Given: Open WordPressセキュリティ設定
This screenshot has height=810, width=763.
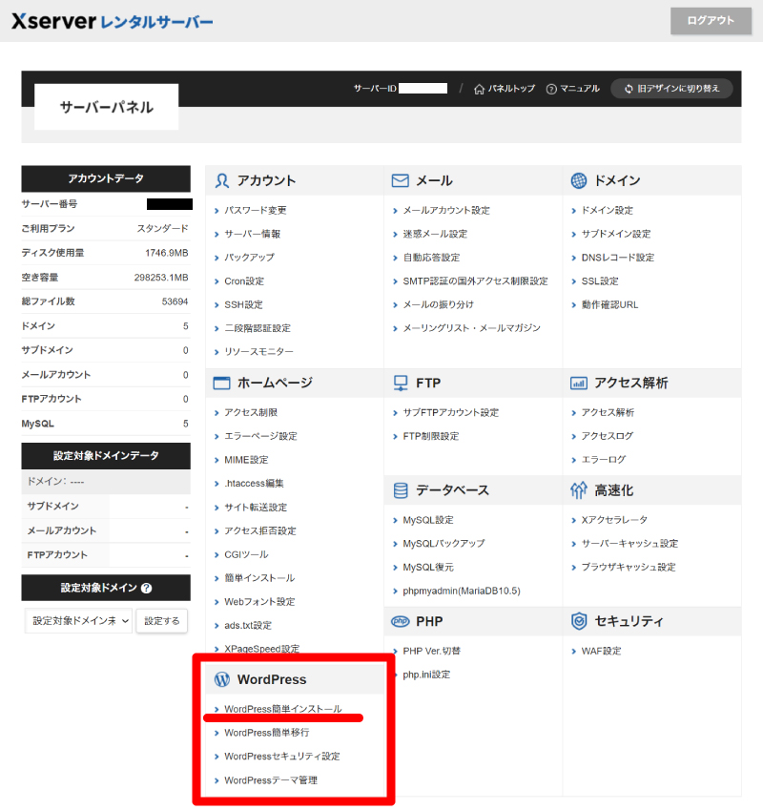Looking at the screenshot, I should click(x=282, y=757).
